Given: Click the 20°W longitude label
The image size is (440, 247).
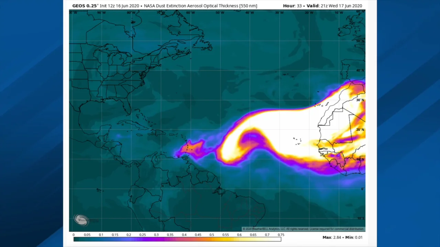Looking at the screenshot, I should pyautogui.click(x=309, y=13).
